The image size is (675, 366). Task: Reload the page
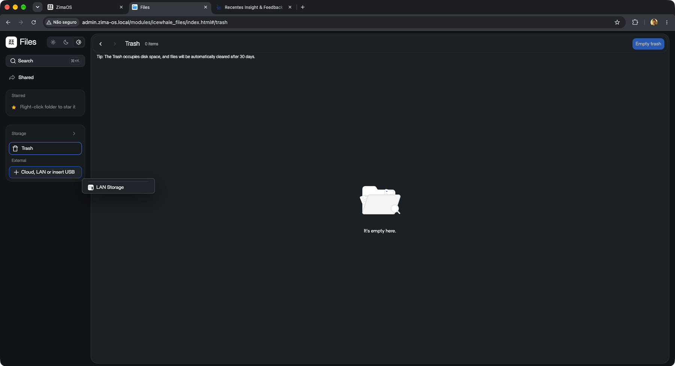click(34, 22)
